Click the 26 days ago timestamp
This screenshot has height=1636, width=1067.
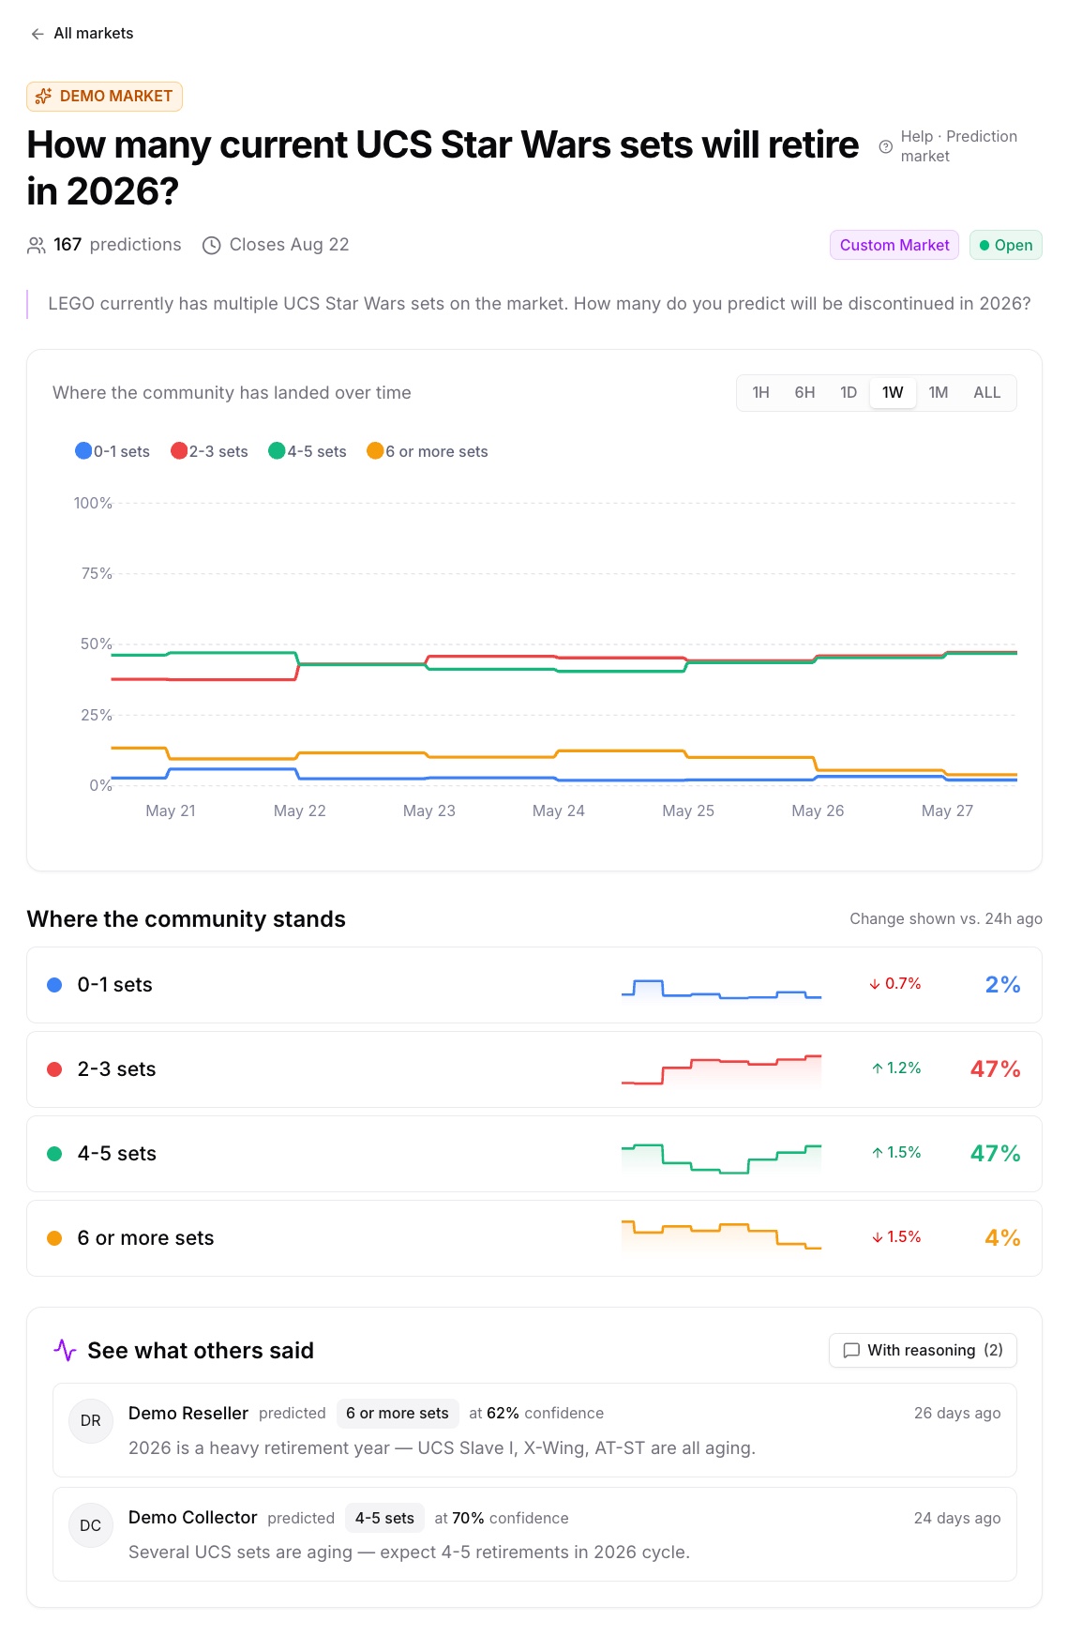coord(957,1414)
